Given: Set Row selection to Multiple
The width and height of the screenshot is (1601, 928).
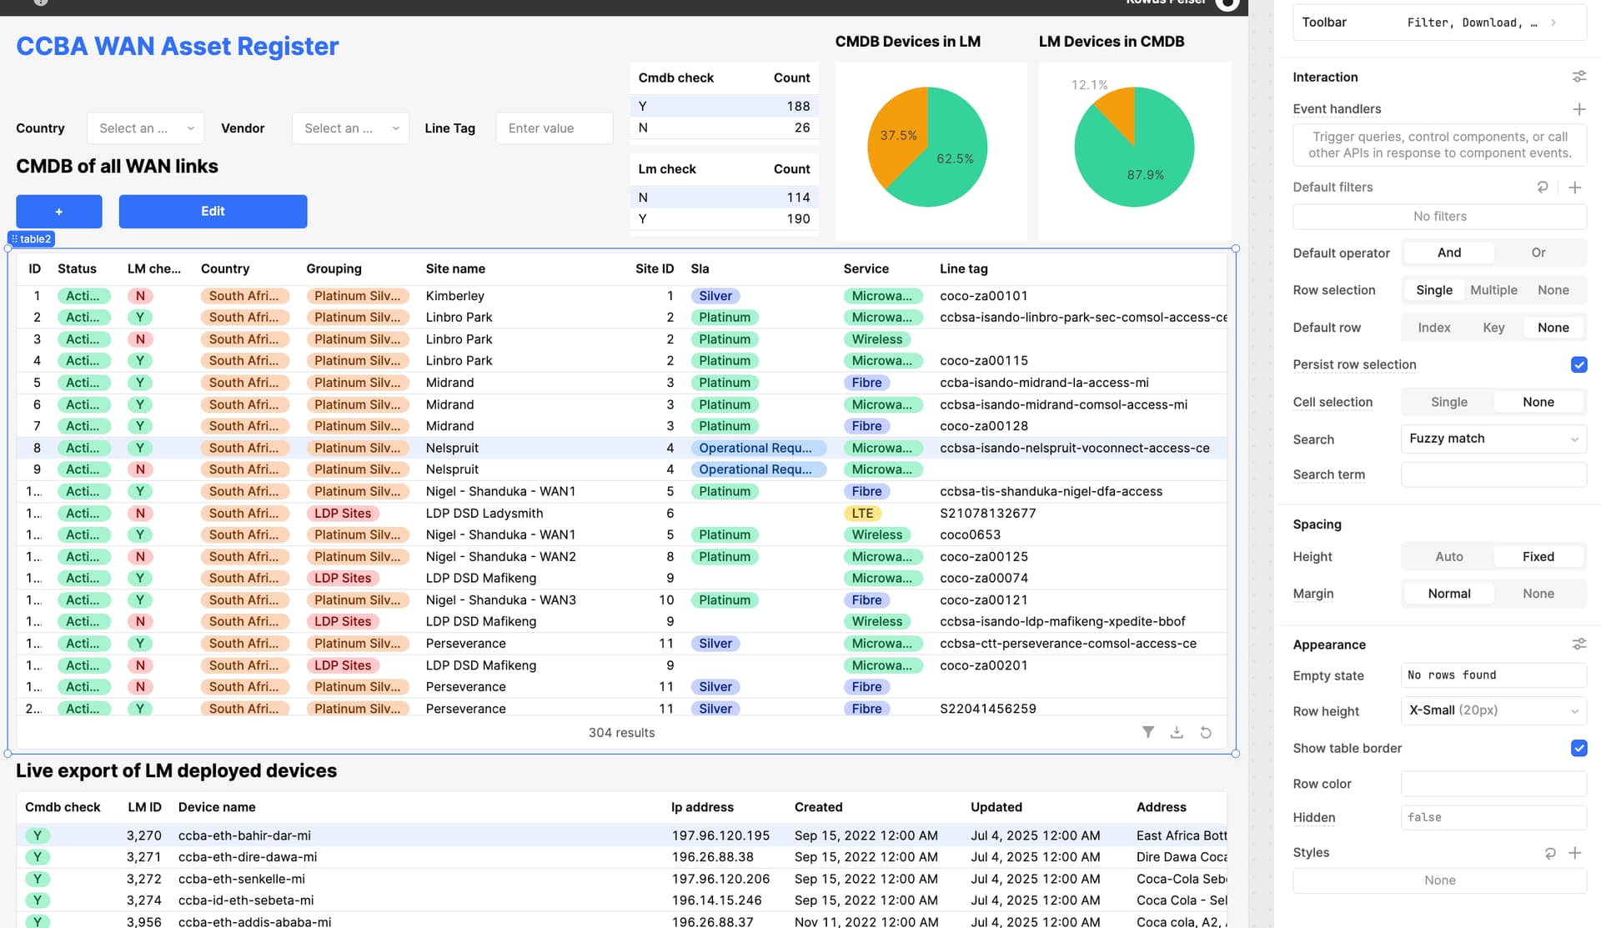Looking at the screenshot, I should (x=1493, y=290).
